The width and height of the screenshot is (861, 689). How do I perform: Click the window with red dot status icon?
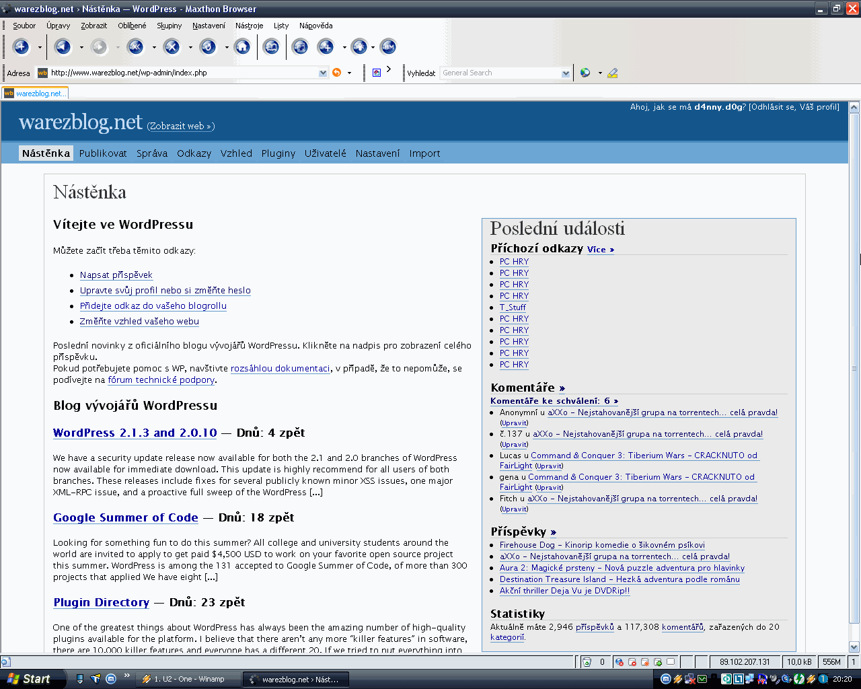[632, 662]
